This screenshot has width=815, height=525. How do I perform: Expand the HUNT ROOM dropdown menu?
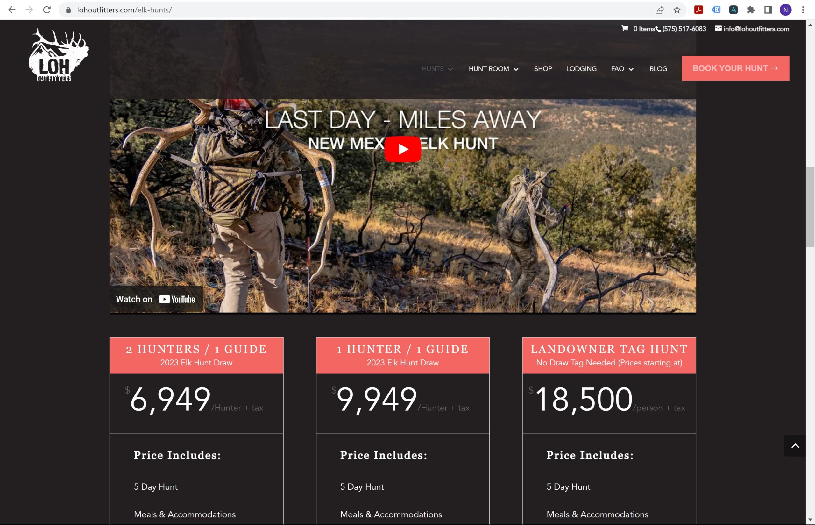(x=493, y=69)
